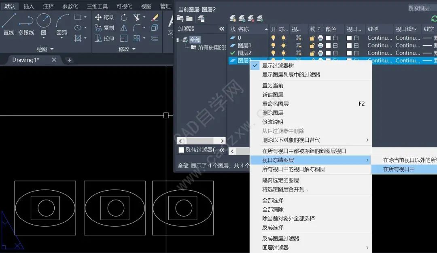Viewport: 437px width, 253px height.
Task: Click the white color swatch for 图层1
Action: tap(329, 45)
